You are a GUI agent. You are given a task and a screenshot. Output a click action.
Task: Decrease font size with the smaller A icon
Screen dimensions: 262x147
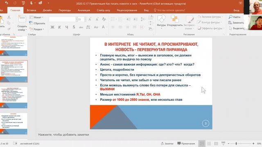[x=97, y=19]
